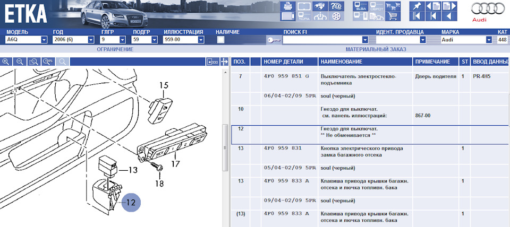The width and height of the screenshot is (510, 227).
Task: Jump to first with double-bar arrow
Action: (417, 16)
